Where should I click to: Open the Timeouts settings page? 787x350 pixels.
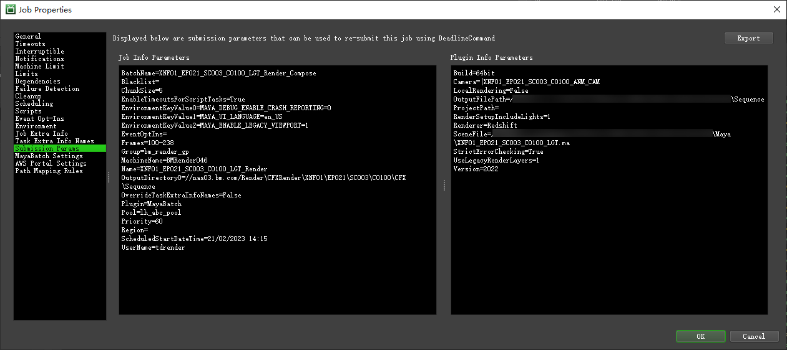tap(30, 44)
